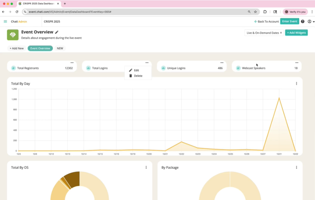
Task: Open the user account profile icon
Action: pos(310,22)
